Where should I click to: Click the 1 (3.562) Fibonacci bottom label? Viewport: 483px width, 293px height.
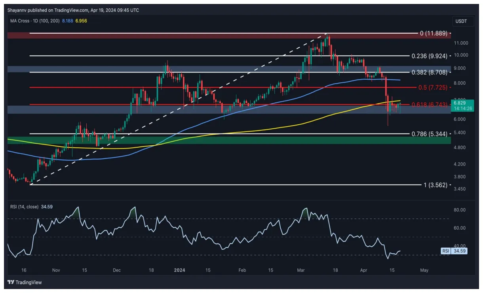[x=434, y=185]
